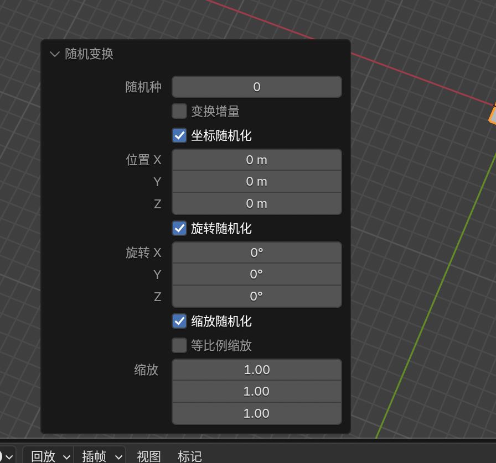Click the 旋转 Z angle field

(256, 297)
